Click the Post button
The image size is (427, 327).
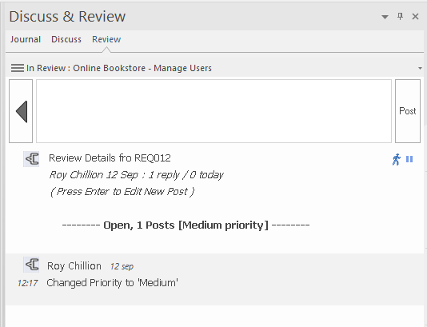[x=408, y=111]
